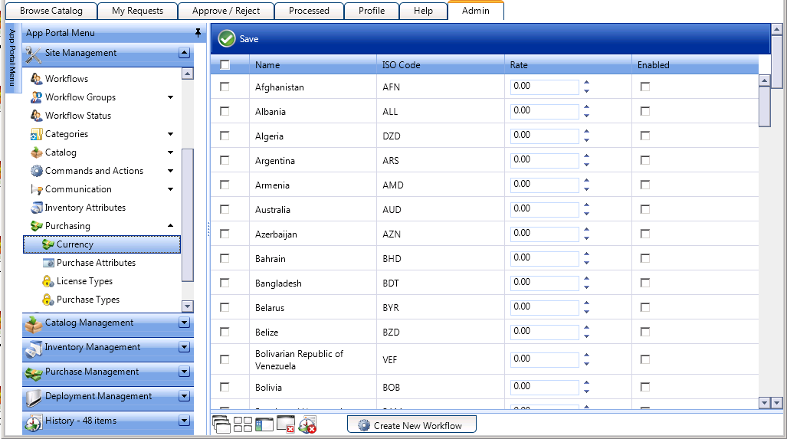Expand the History - 48 items section
Screen dimensions: 787x439
tap(184, 421)
